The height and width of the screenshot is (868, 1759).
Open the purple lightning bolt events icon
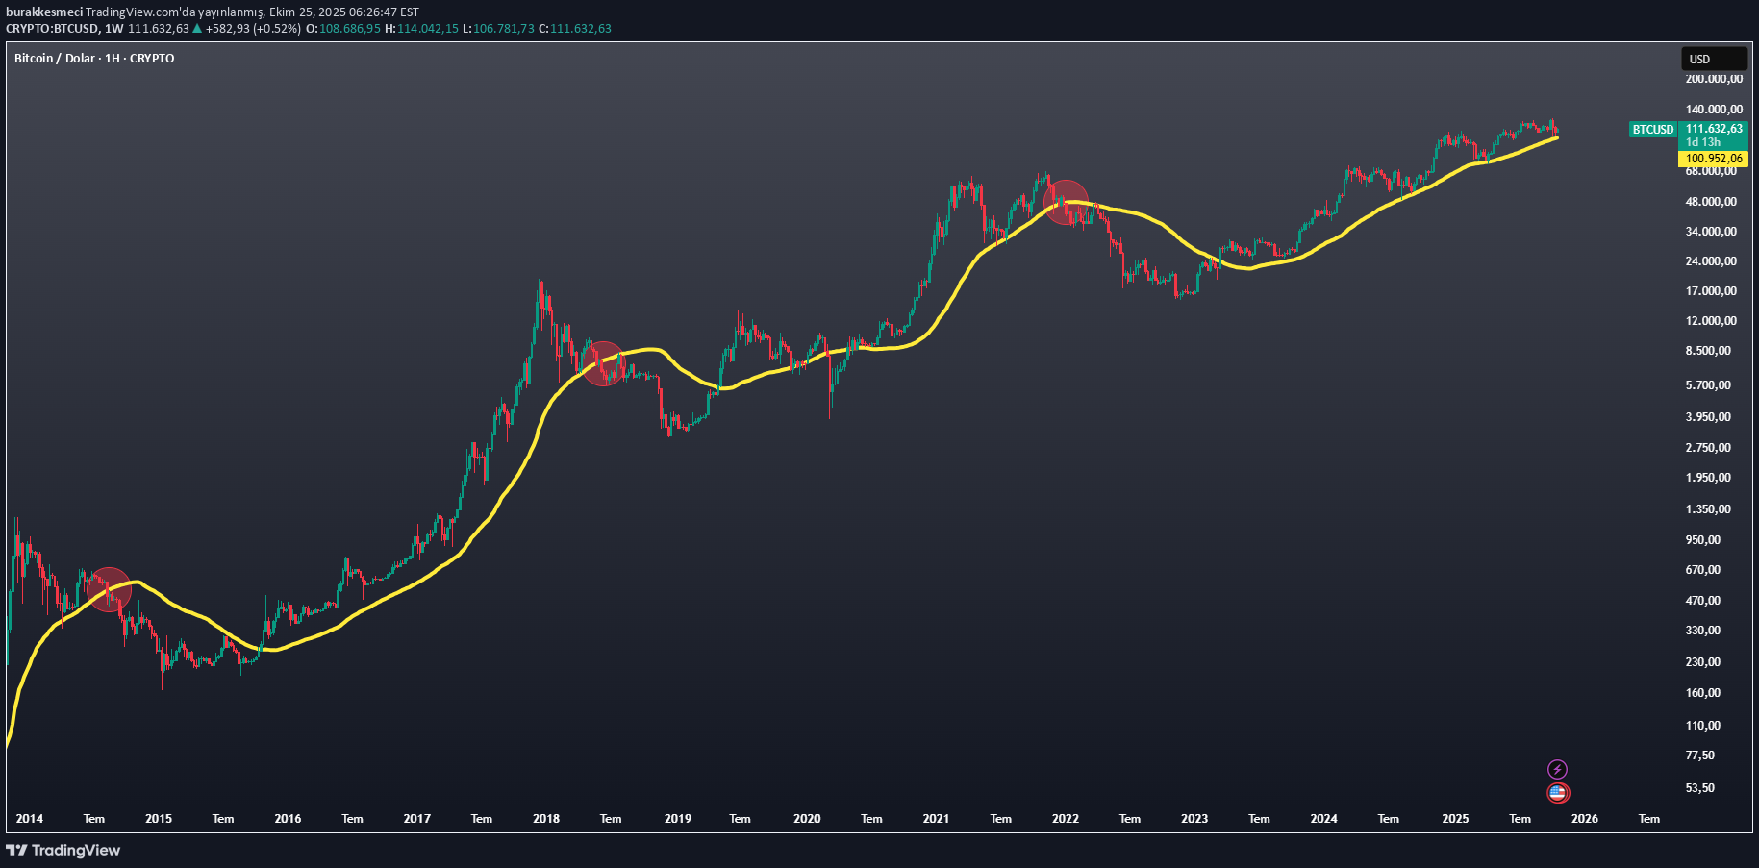[x=1558, y=768]
